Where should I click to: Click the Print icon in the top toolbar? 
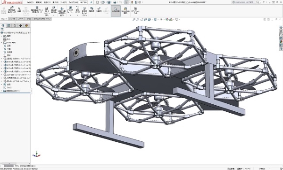pos(115,2)
